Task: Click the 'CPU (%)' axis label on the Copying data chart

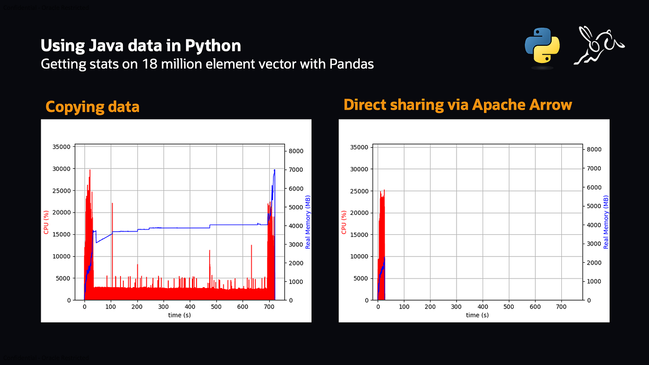Action: click(46, 222)
